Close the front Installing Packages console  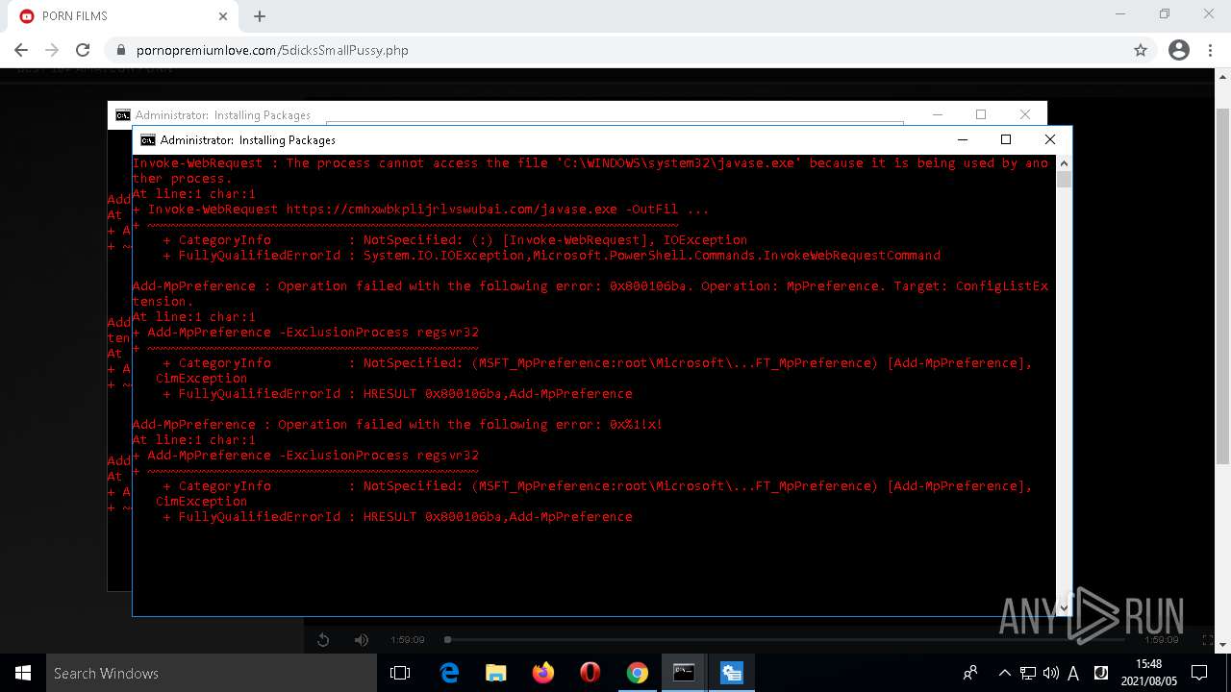[1050, 139]
